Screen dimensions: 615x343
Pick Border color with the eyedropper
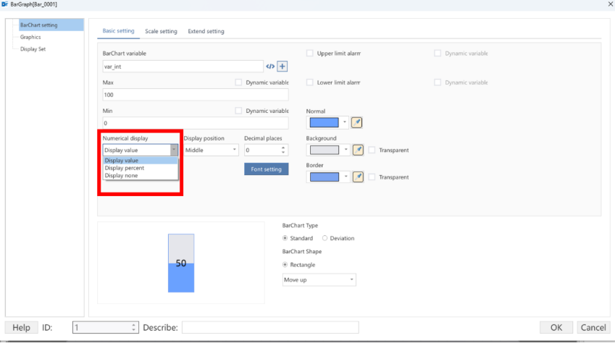(358, 177)
